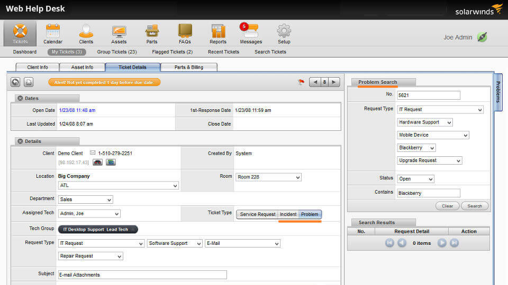Open the Status Open dropdown

pyautogui.click(x=416, y=179)
